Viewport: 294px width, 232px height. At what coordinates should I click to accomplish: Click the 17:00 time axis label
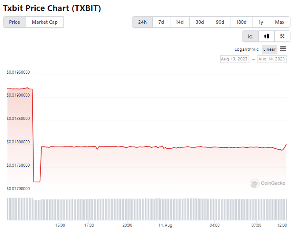pos(89,225)
